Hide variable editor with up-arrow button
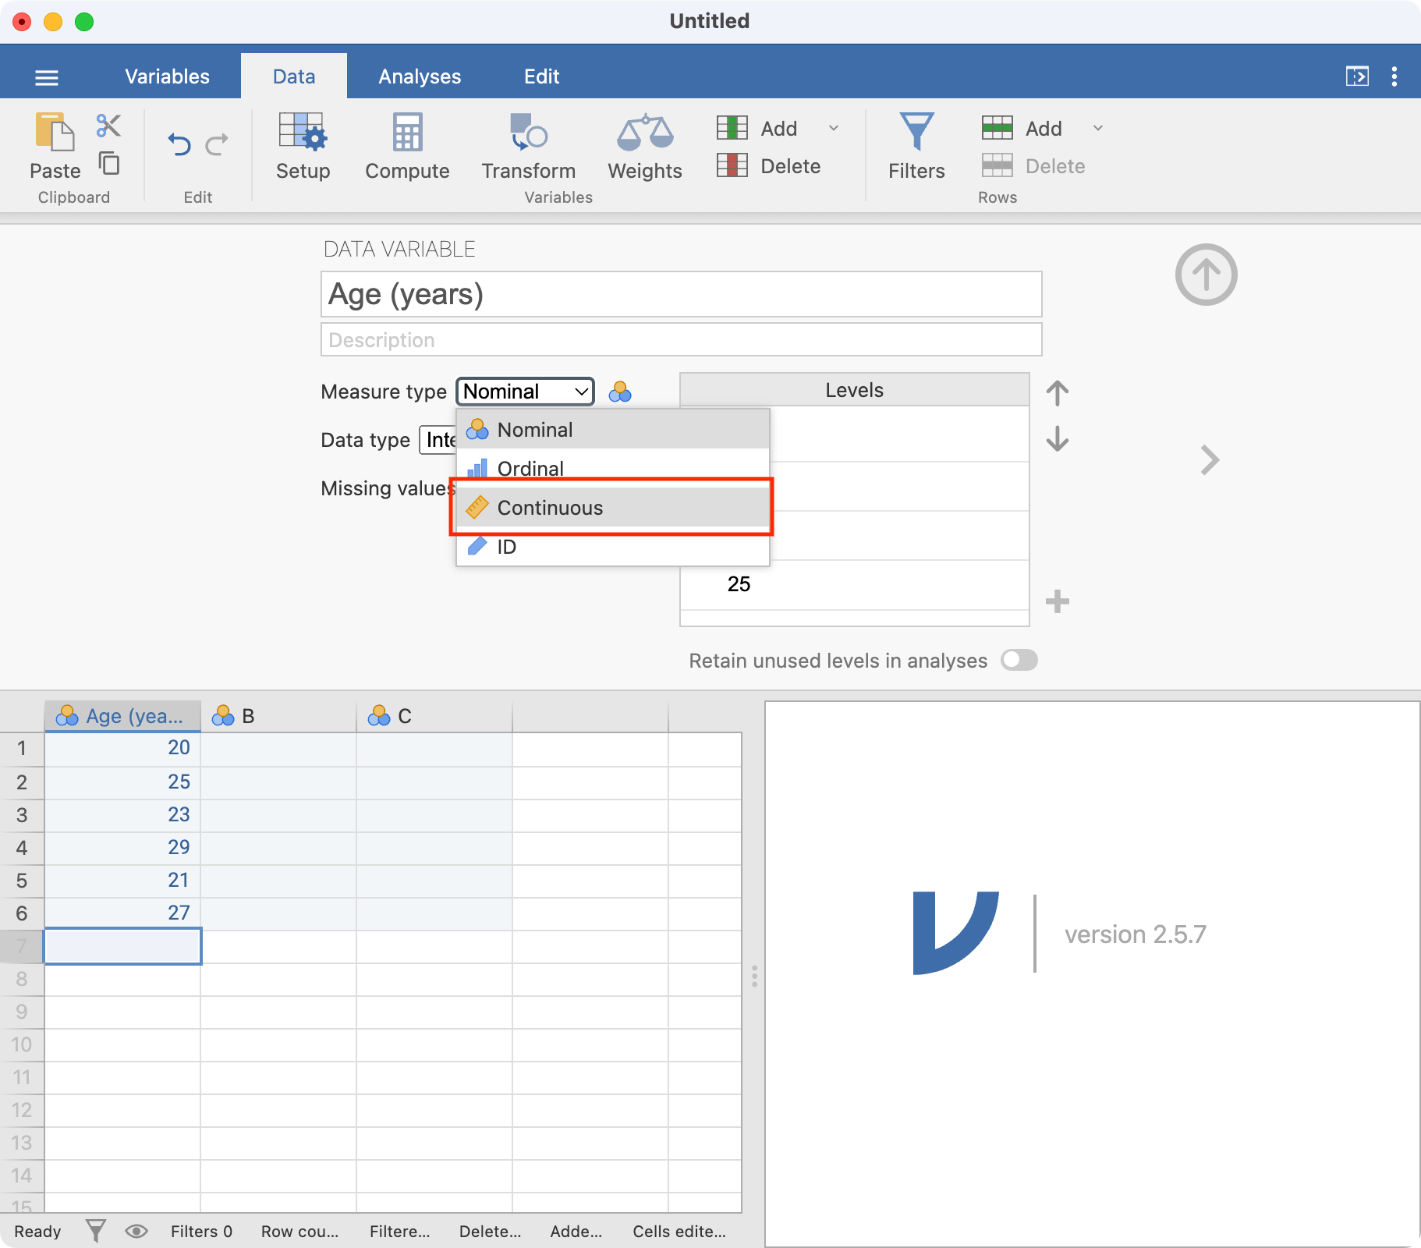Image resolution: width=1421 pixels, height=1248 pixels. pyautogui.click(x=1206, y=275)
